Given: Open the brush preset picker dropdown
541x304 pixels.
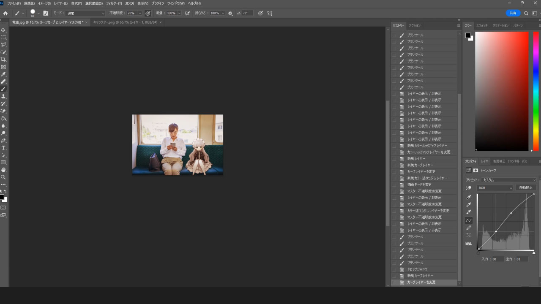Looking at the screenshot, I should point(38,13).
